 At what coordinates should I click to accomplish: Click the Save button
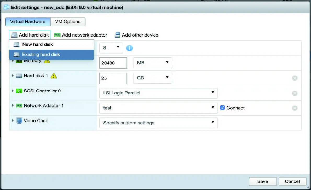pyautogui.click(x=263, y=181)
